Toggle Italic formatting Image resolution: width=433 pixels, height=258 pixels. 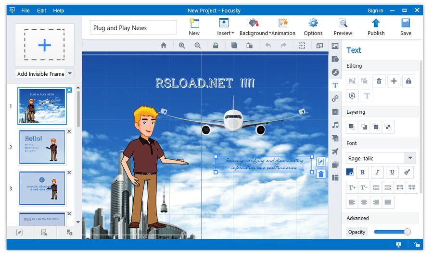click(377, 172)
